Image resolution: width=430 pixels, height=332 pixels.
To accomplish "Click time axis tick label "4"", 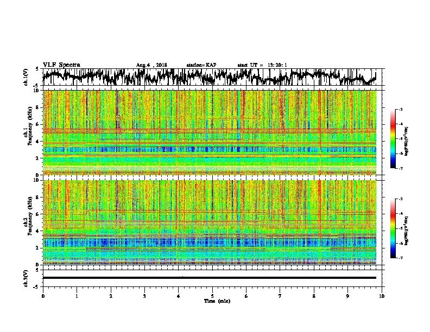I will (178, 296).
